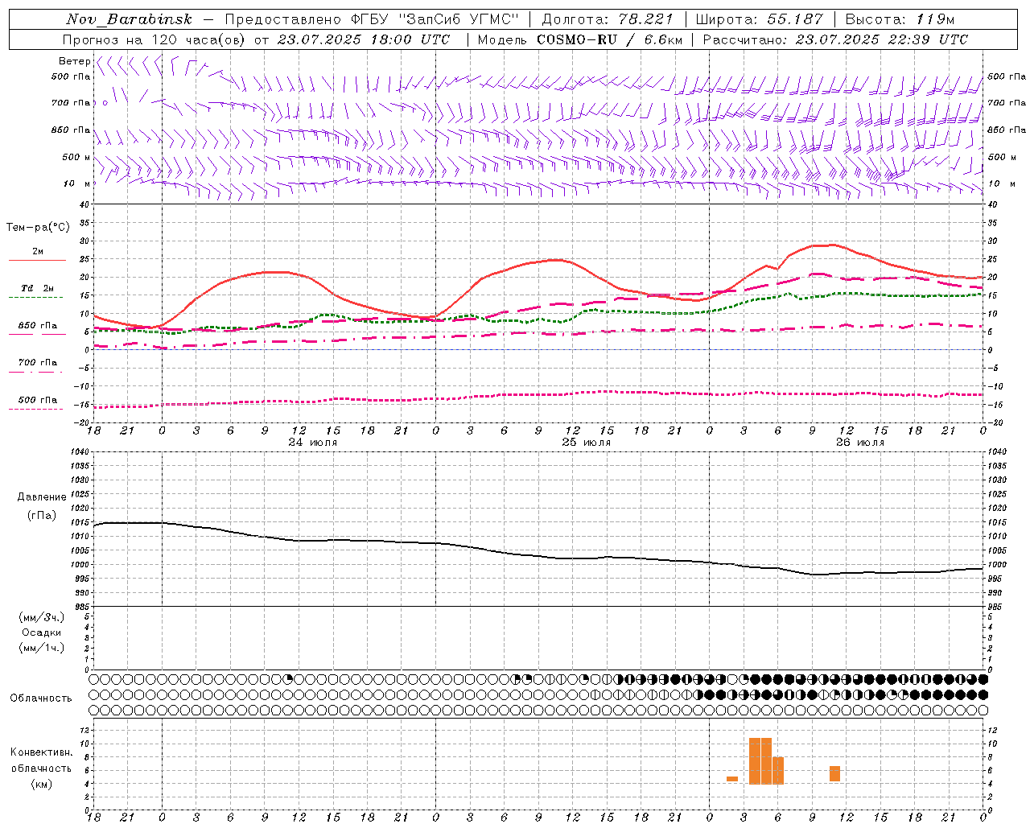
Task: Click the Nov_Barabinsk station title
Action: (129, 19)
